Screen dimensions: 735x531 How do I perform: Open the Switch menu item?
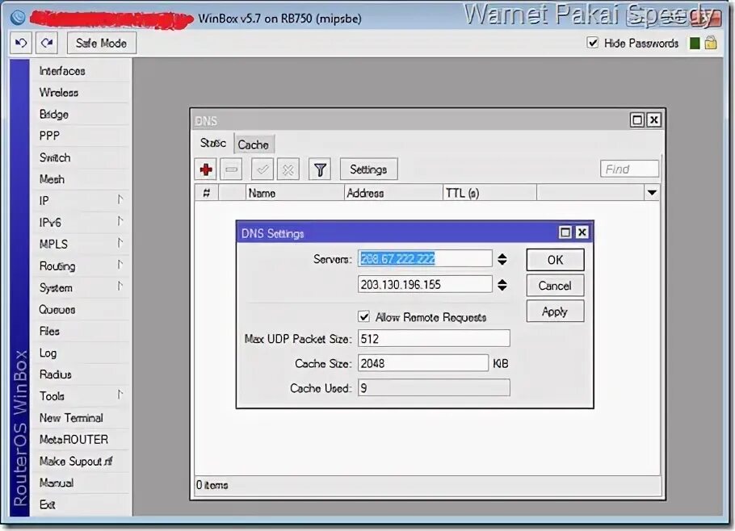click(x=80, y=158)
